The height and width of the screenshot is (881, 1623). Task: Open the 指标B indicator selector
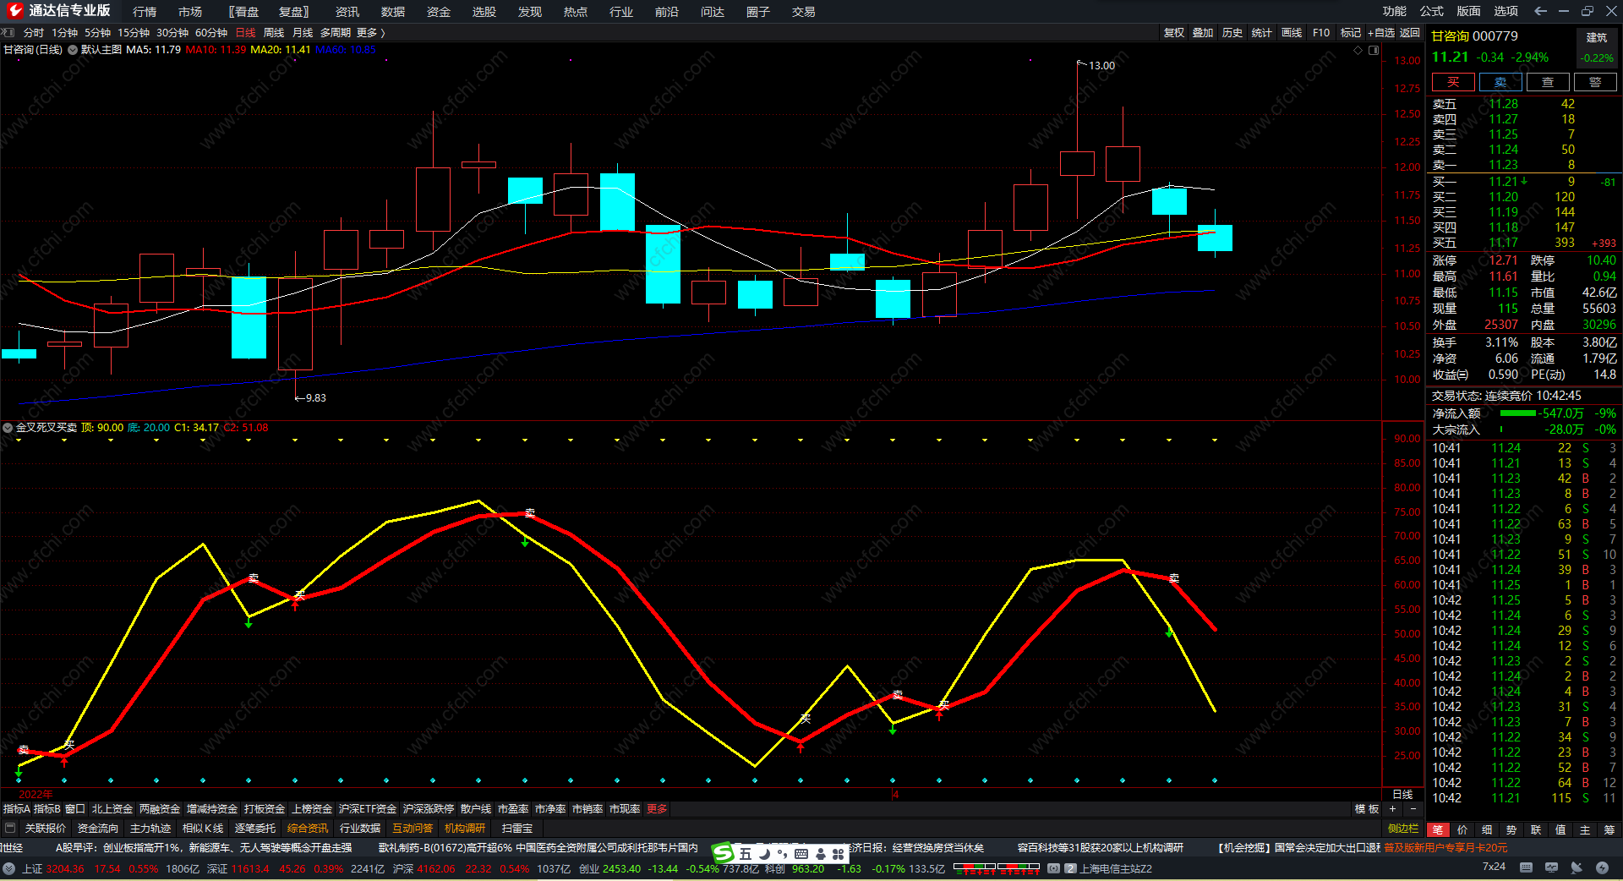(x=47, y=809)
